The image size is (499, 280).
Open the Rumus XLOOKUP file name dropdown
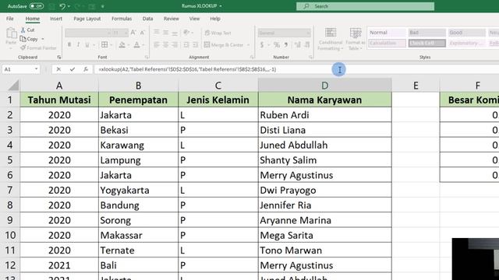click(221, 6)
